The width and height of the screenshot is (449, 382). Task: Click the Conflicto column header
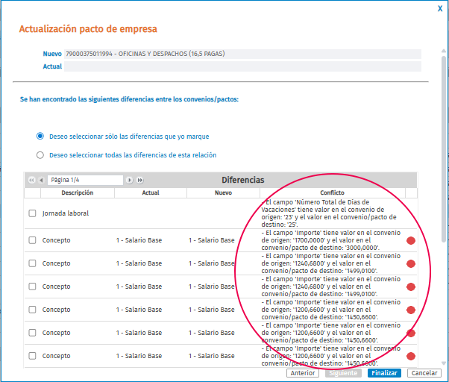click(x=333, y=192)
